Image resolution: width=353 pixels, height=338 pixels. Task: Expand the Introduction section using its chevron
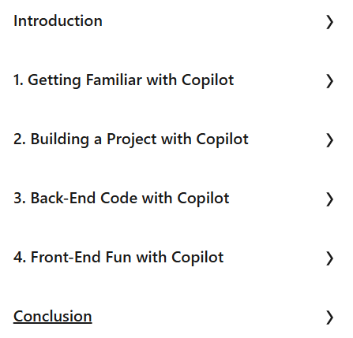coord(329,22)
